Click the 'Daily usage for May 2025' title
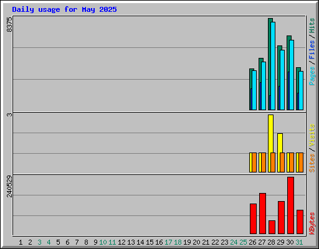The width and height of the screenshot is (319, 249). [x=64, y=9]
